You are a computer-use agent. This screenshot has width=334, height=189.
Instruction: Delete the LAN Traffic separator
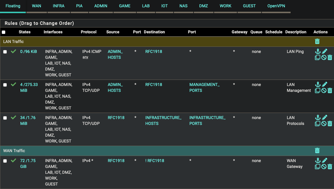(x=317, y=42)
